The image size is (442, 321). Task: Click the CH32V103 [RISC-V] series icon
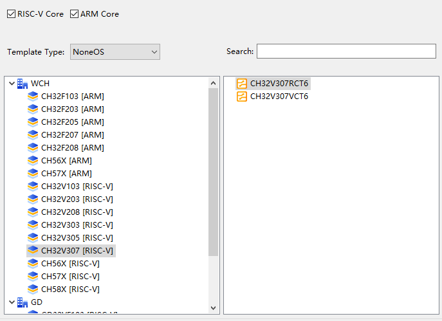[33, 187]
